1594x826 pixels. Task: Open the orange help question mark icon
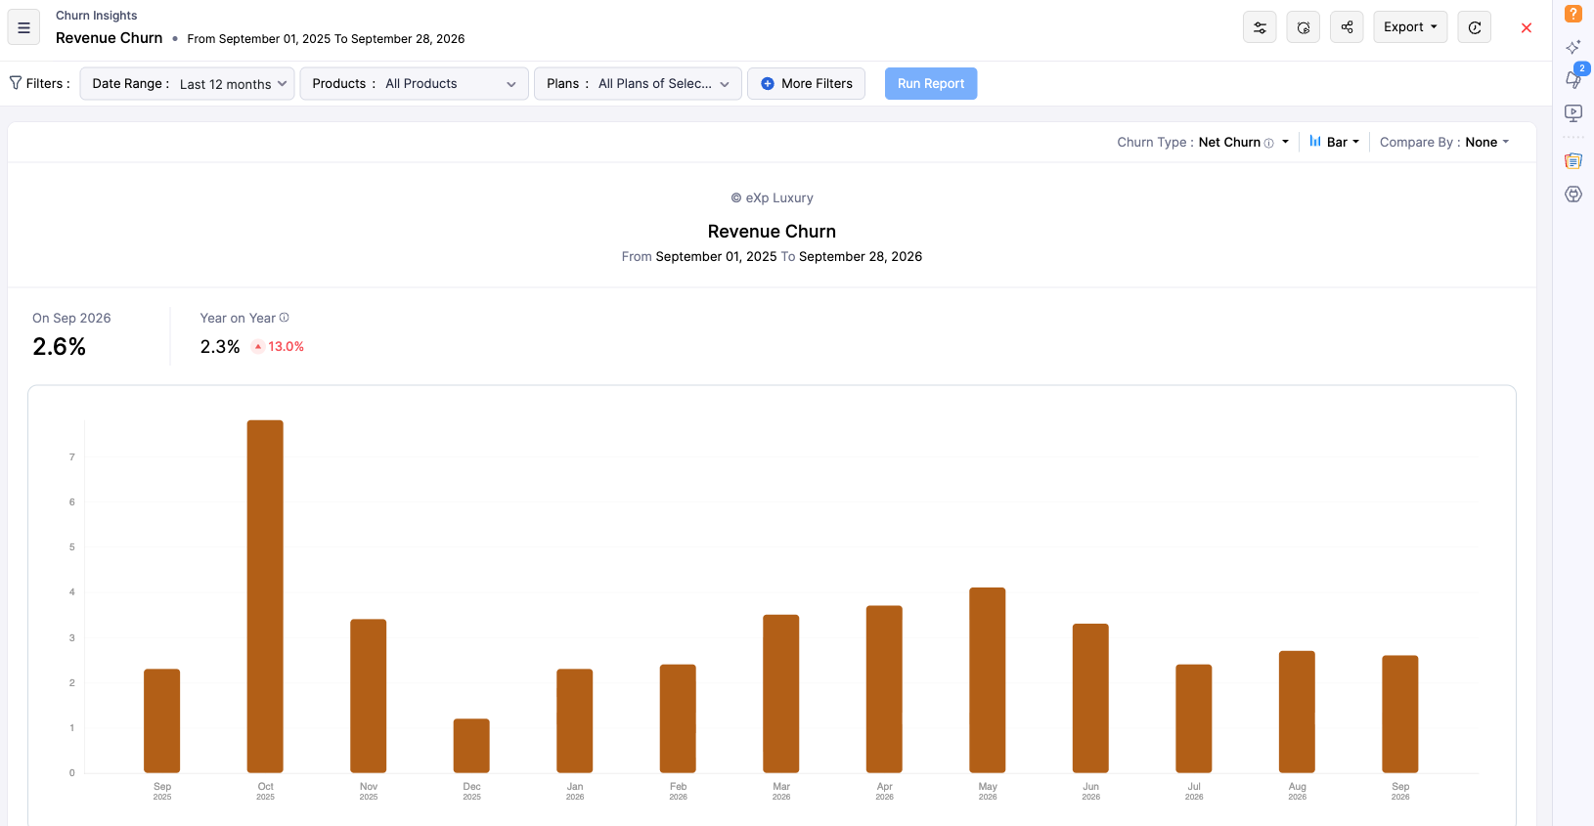click(x=1573, y=14)
